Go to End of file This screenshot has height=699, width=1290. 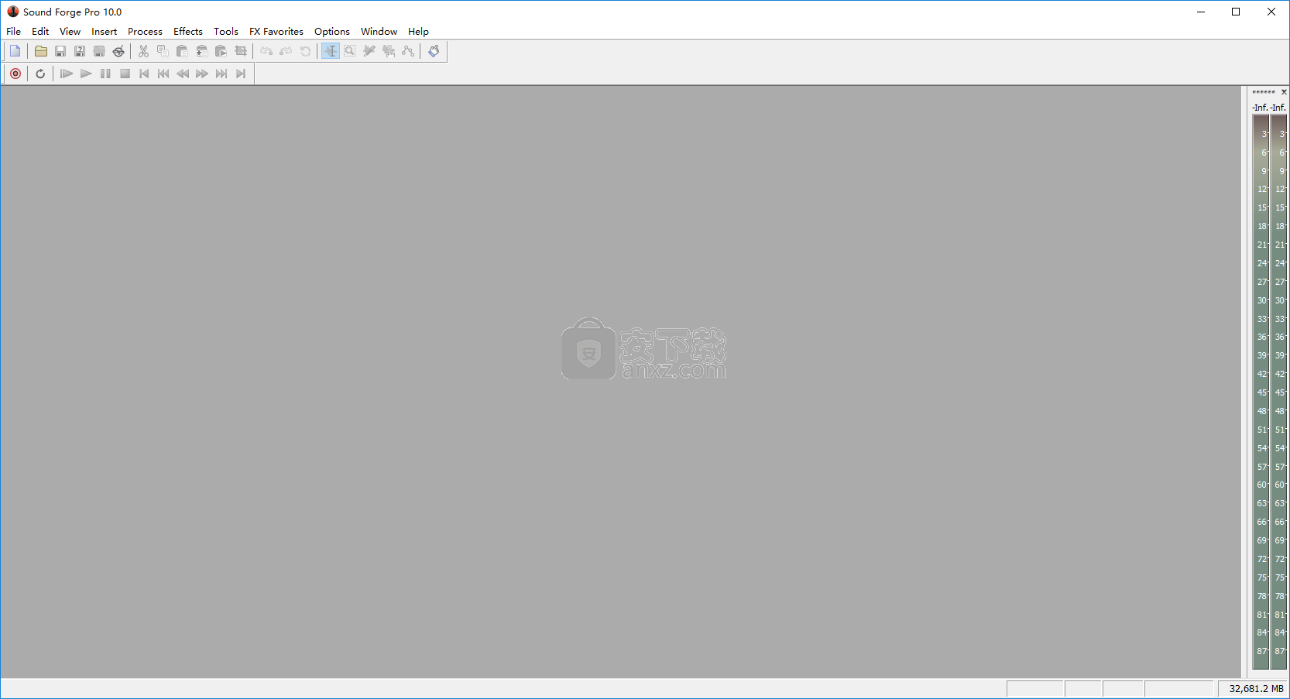241,74
